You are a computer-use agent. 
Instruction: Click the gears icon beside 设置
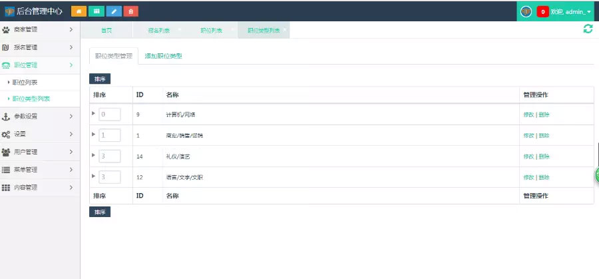coord(6,135)
